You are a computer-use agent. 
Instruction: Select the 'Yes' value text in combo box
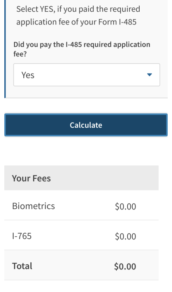[28, 75]
